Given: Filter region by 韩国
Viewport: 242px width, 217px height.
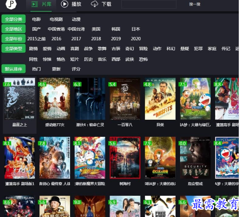Looking at the screenshot, I should (x=116, y=29).
